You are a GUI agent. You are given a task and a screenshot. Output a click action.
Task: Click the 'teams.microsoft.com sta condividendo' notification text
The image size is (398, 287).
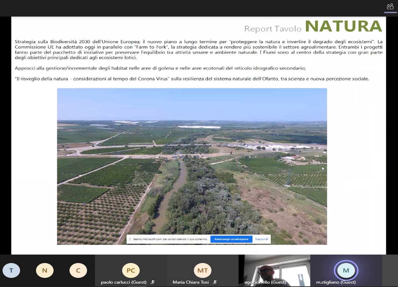[170, 239]
